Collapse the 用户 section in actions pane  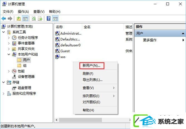click(183, 34)
